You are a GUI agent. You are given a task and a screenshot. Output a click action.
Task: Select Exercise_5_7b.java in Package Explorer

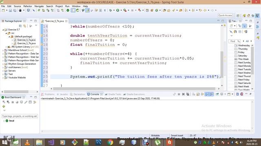[26, 43]
